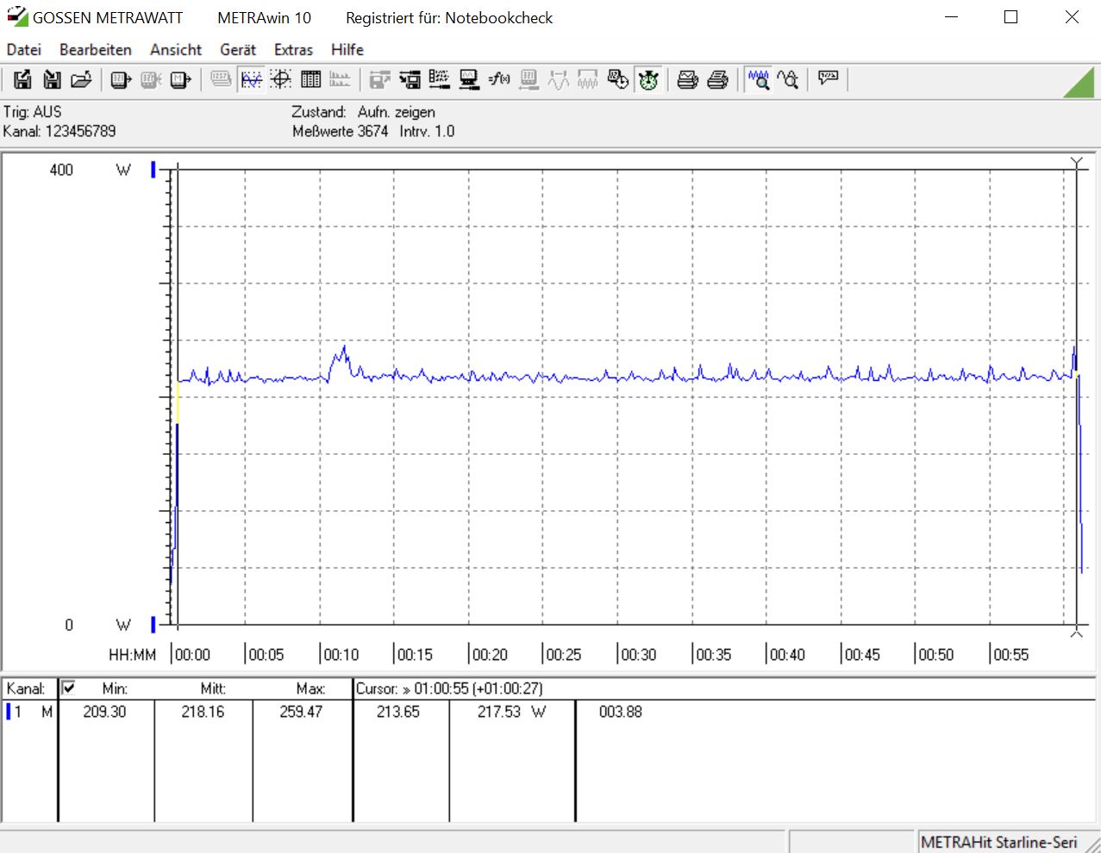Click the save-and-export floppy disk icon
Screen dimensions: 1101x853
(x=22, y=80)
